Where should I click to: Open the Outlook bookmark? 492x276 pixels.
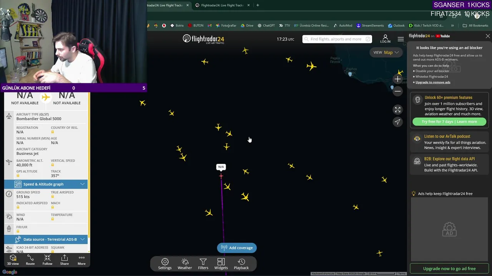click(396, 26)
